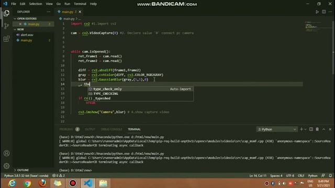Open the Terminal menu

80,4
